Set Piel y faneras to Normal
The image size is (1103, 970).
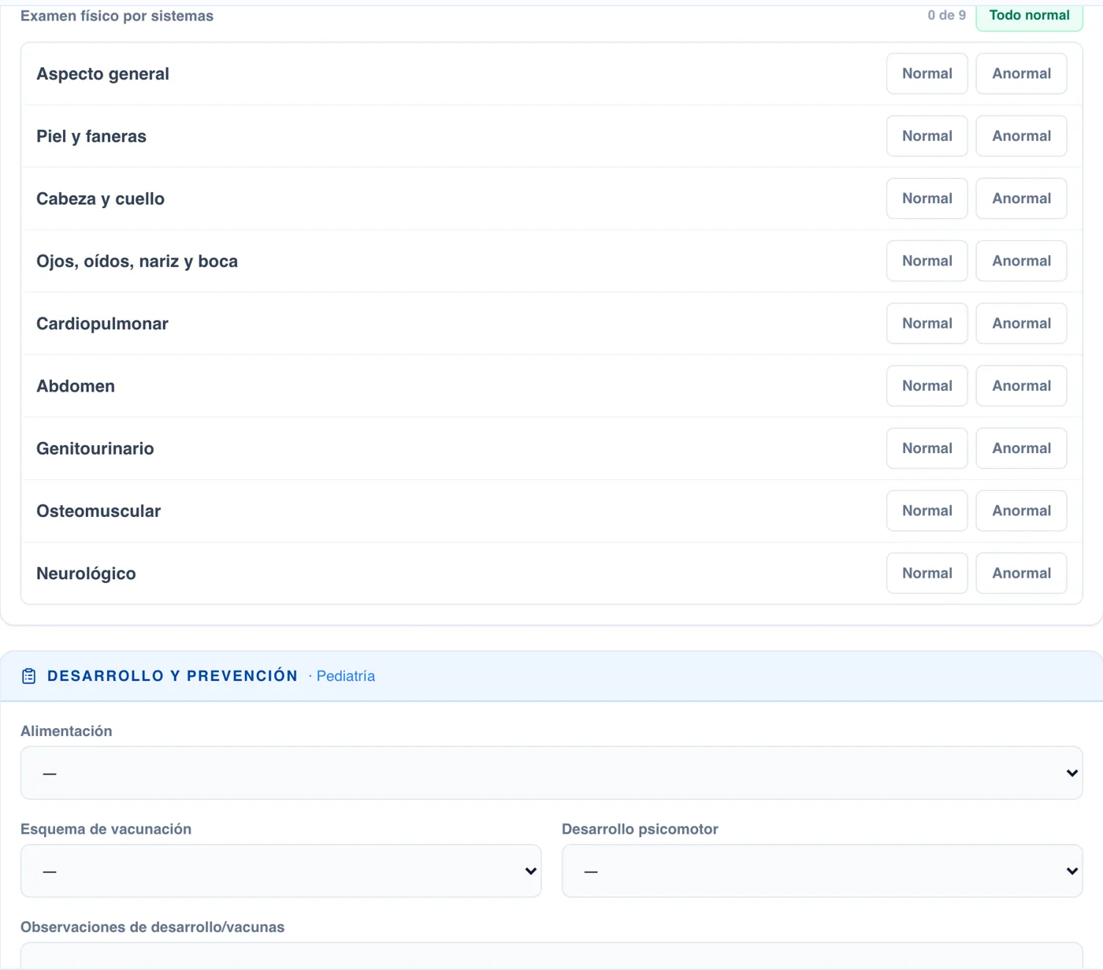[927, 136]
